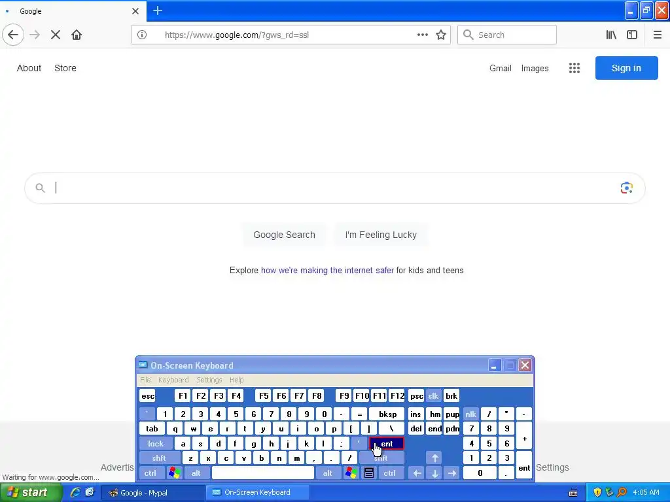670x502 pixels.
Task: Toggle the nlk num lock key
Action: tap(471, 414)
